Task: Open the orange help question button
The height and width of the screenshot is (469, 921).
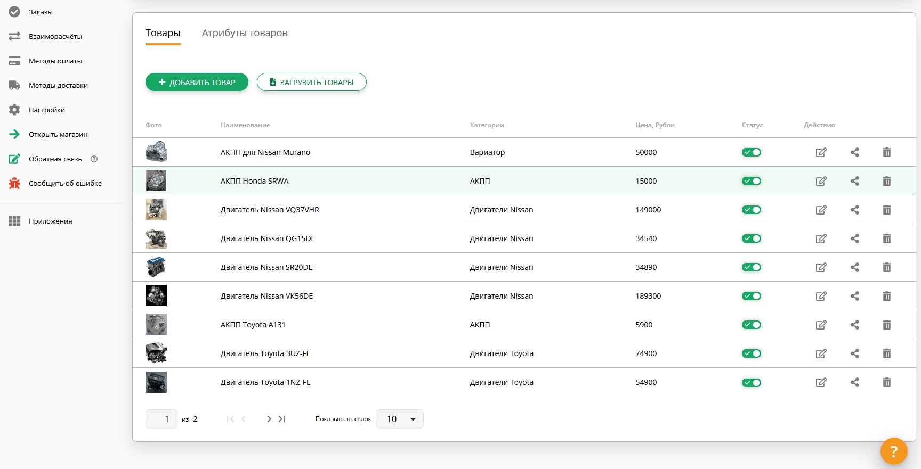Action: (x=893, y=451)
